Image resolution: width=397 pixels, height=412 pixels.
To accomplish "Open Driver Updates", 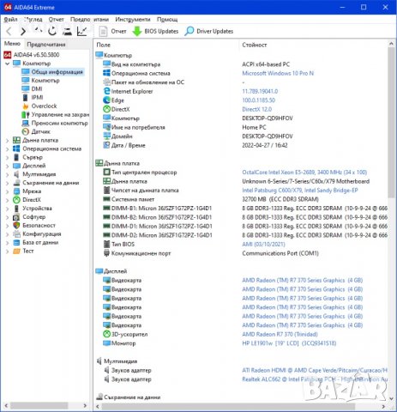I will [209, 31].
